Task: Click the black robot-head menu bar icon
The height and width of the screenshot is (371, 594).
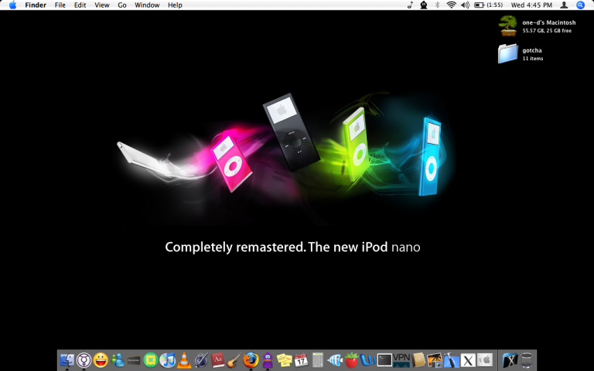Action: coord(424,5)
